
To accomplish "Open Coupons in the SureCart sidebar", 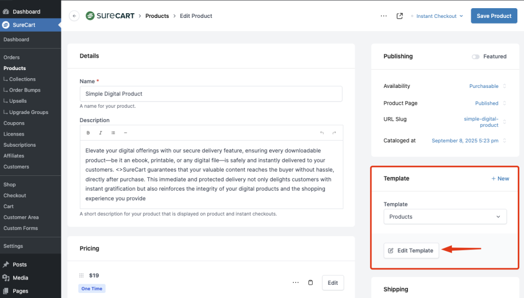I will coord(14,123).
